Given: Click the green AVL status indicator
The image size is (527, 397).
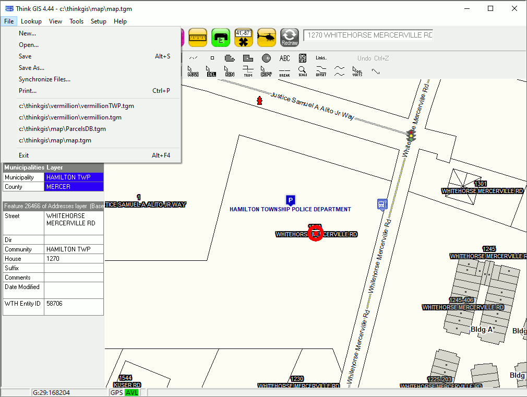Looking at the screenshot, I should coord(131,393).
